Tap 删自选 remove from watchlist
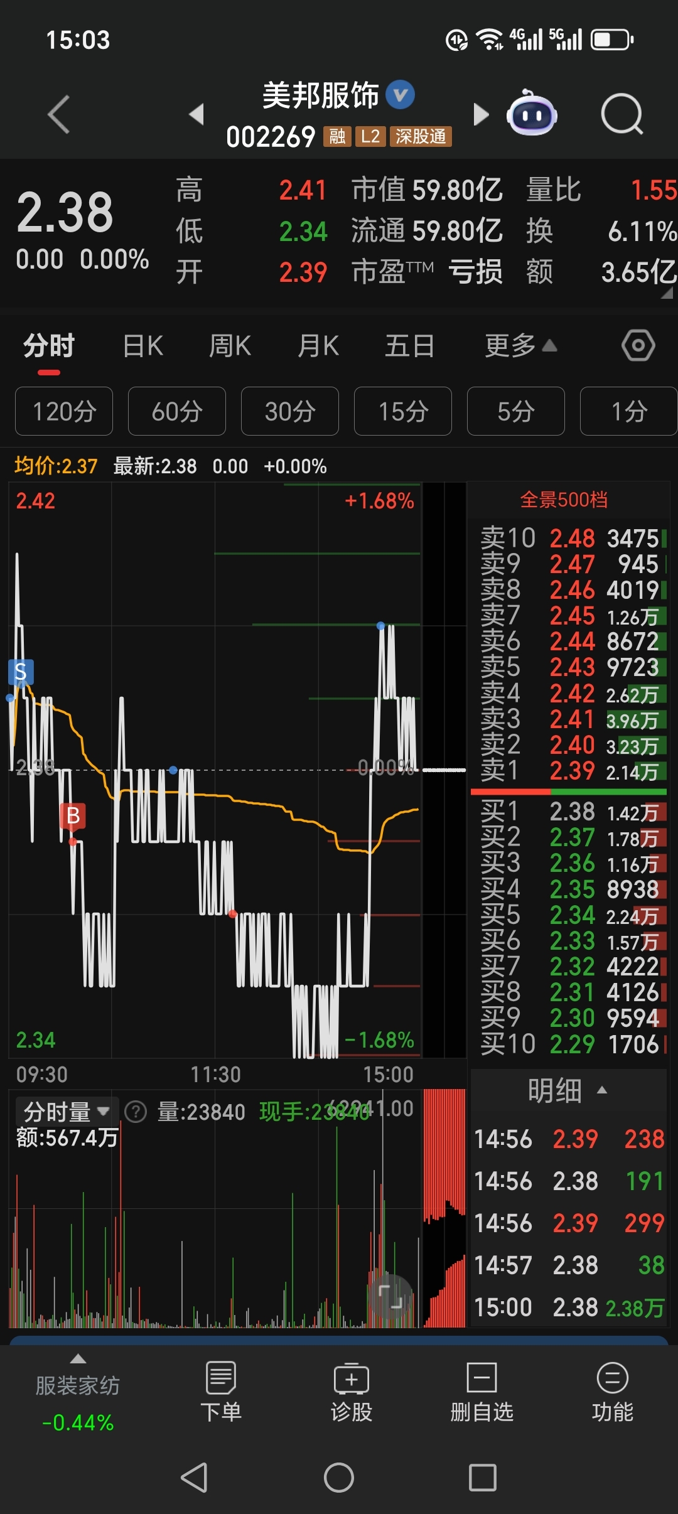 click(x=482, y=1392)
